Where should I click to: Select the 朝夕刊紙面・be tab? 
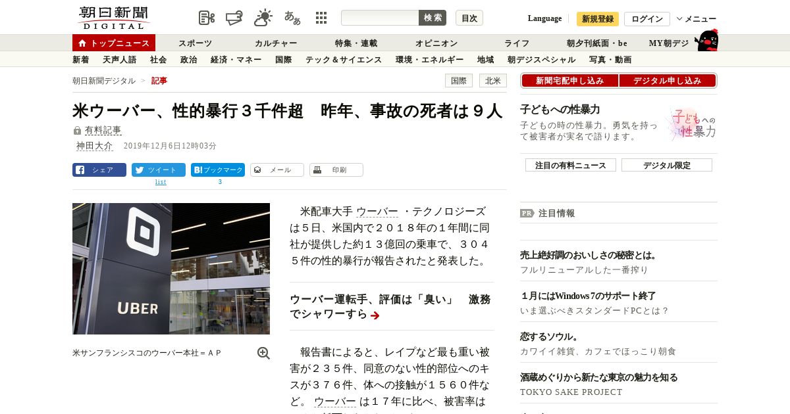(597, 43)
